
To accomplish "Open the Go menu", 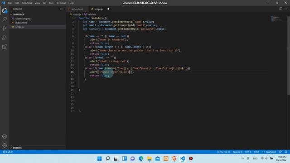I will pyautogui.click(x=44, y=3).
